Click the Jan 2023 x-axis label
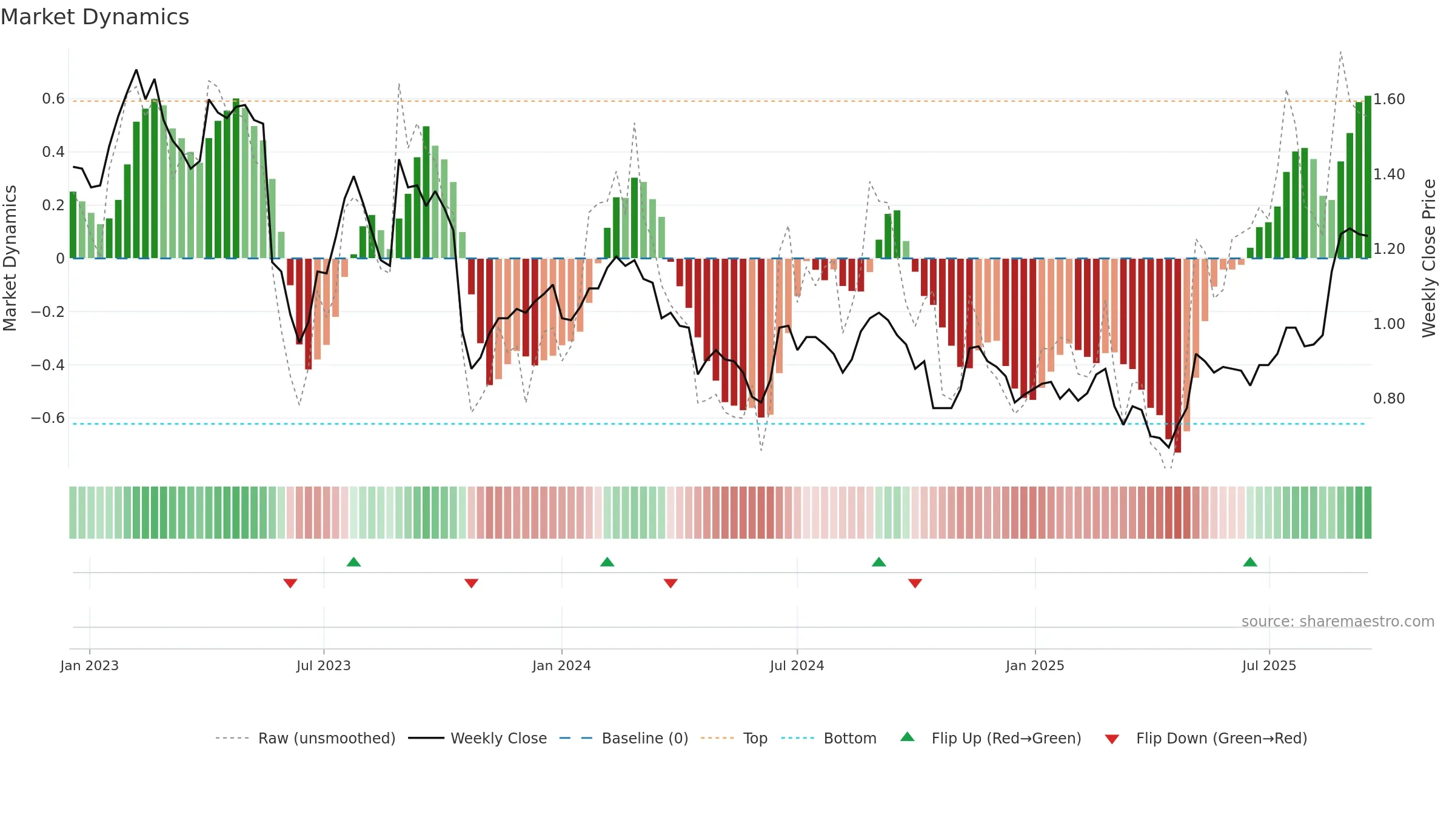Screen dimensions: 1455x818 click(90, 665)
